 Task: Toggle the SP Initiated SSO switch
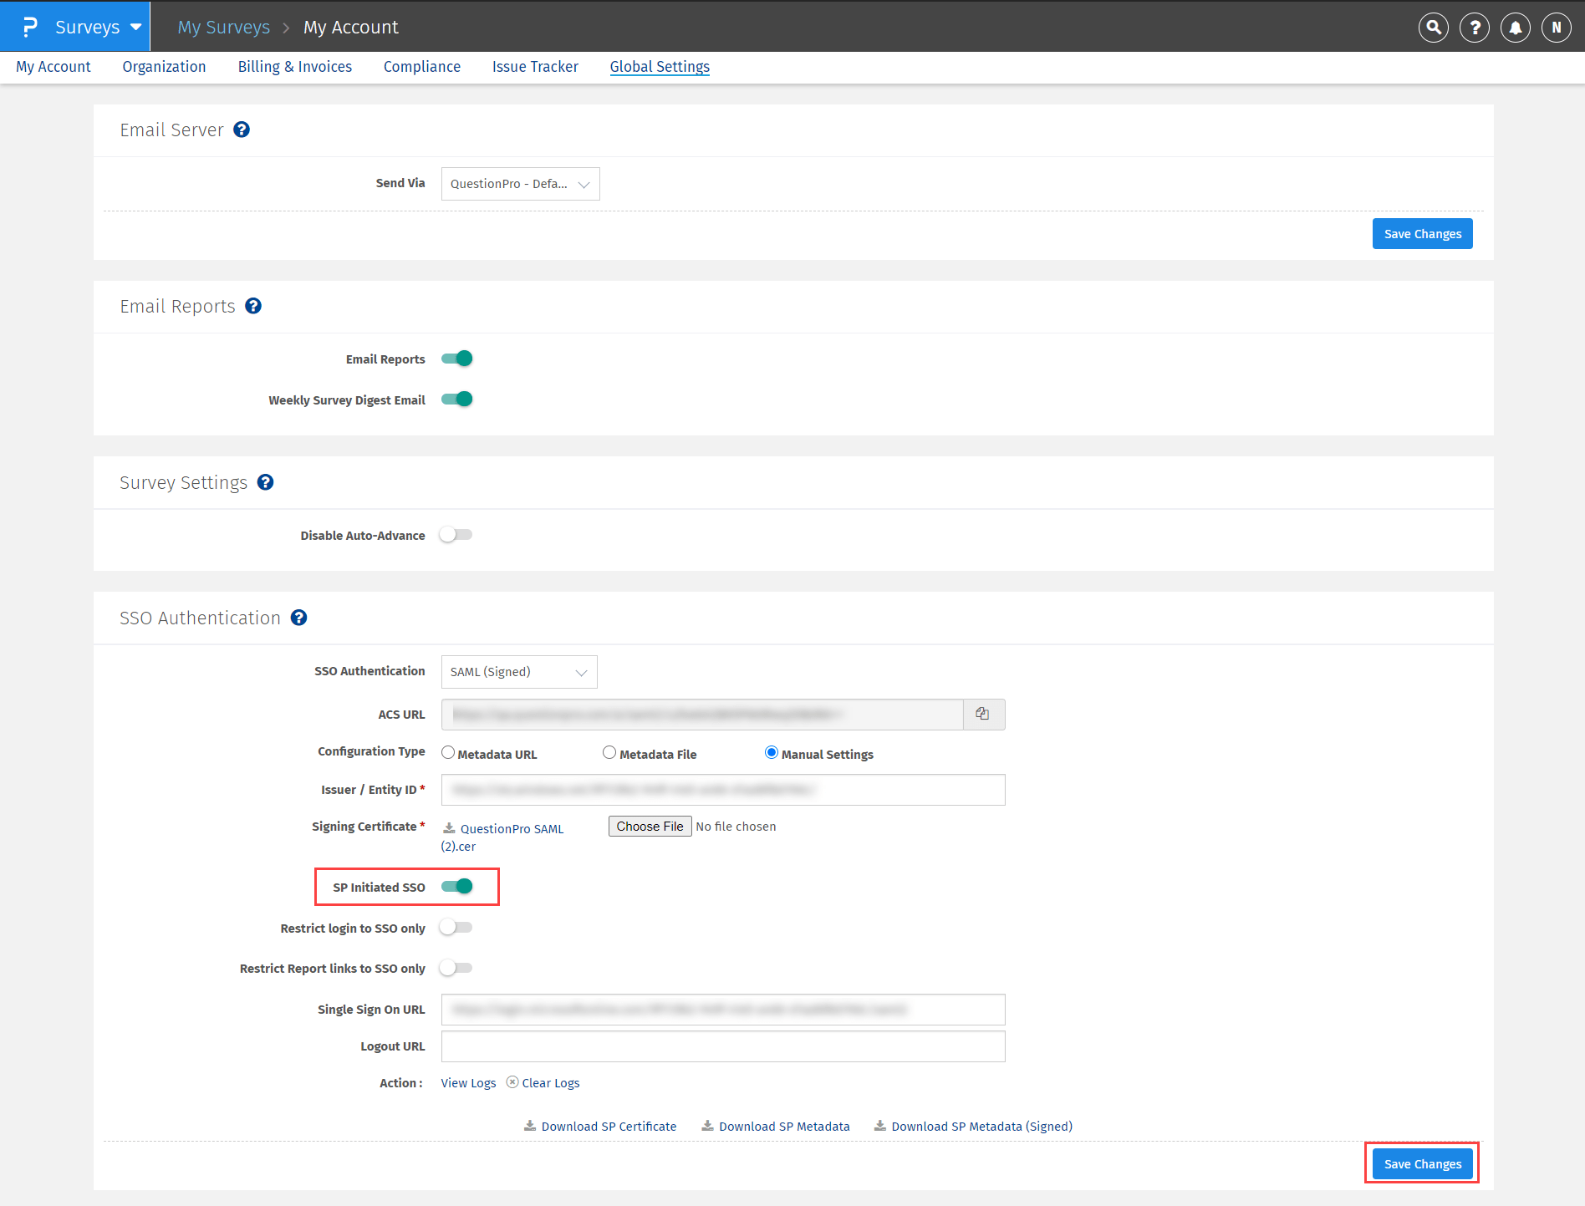[457, 887]
